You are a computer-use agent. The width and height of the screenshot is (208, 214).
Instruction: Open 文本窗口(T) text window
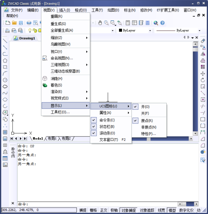(111, 140)
